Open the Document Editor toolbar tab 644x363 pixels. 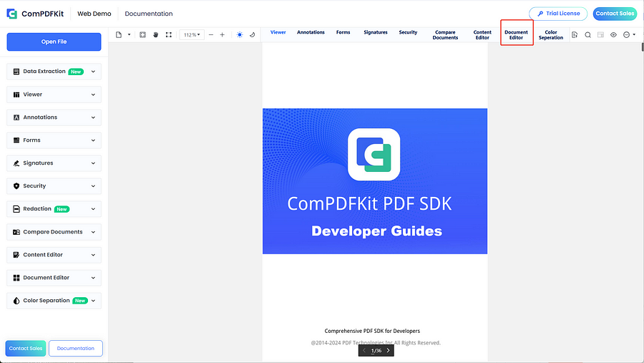coord(516,35)
